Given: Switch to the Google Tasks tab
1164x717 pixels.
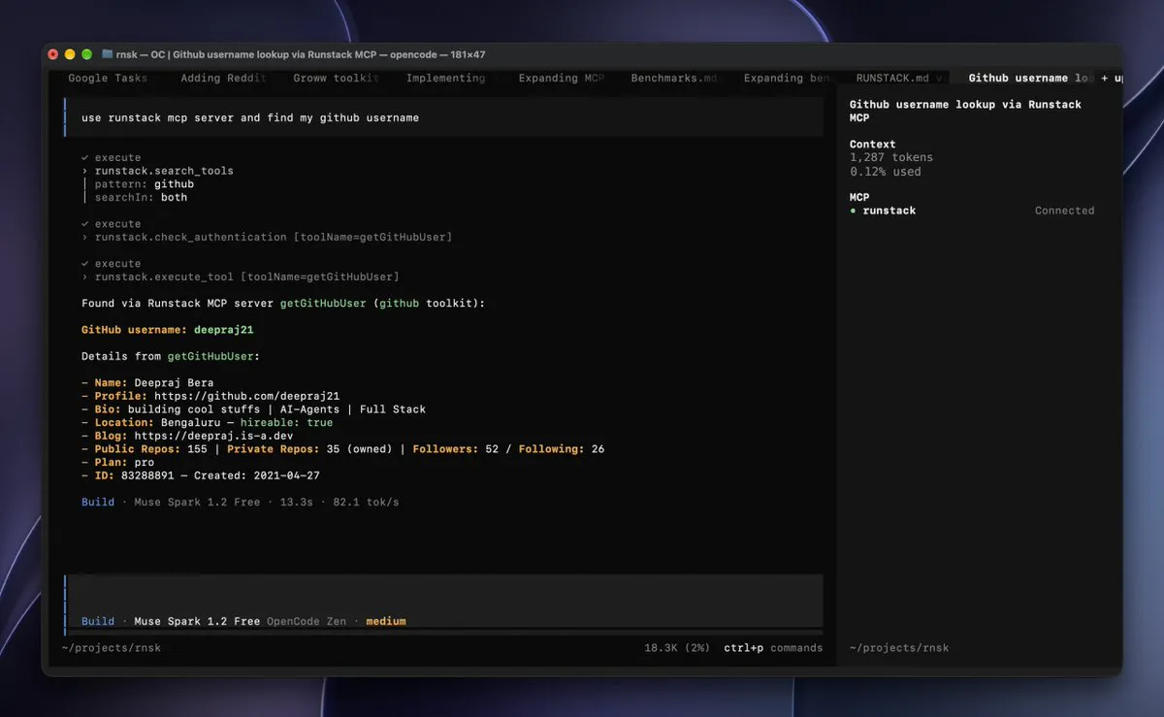Looking at the screenshot, I should click(x=108, y=79).
